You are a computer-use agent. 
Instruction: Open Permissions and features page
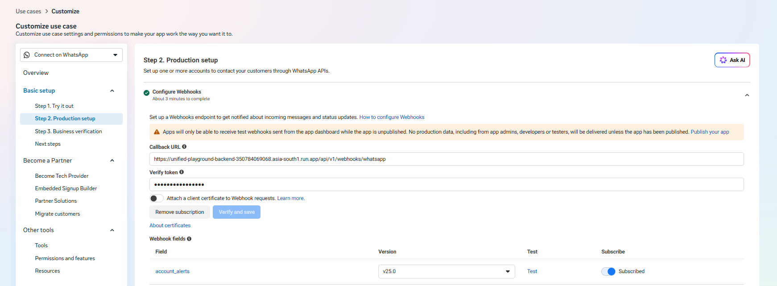(65, 258)
